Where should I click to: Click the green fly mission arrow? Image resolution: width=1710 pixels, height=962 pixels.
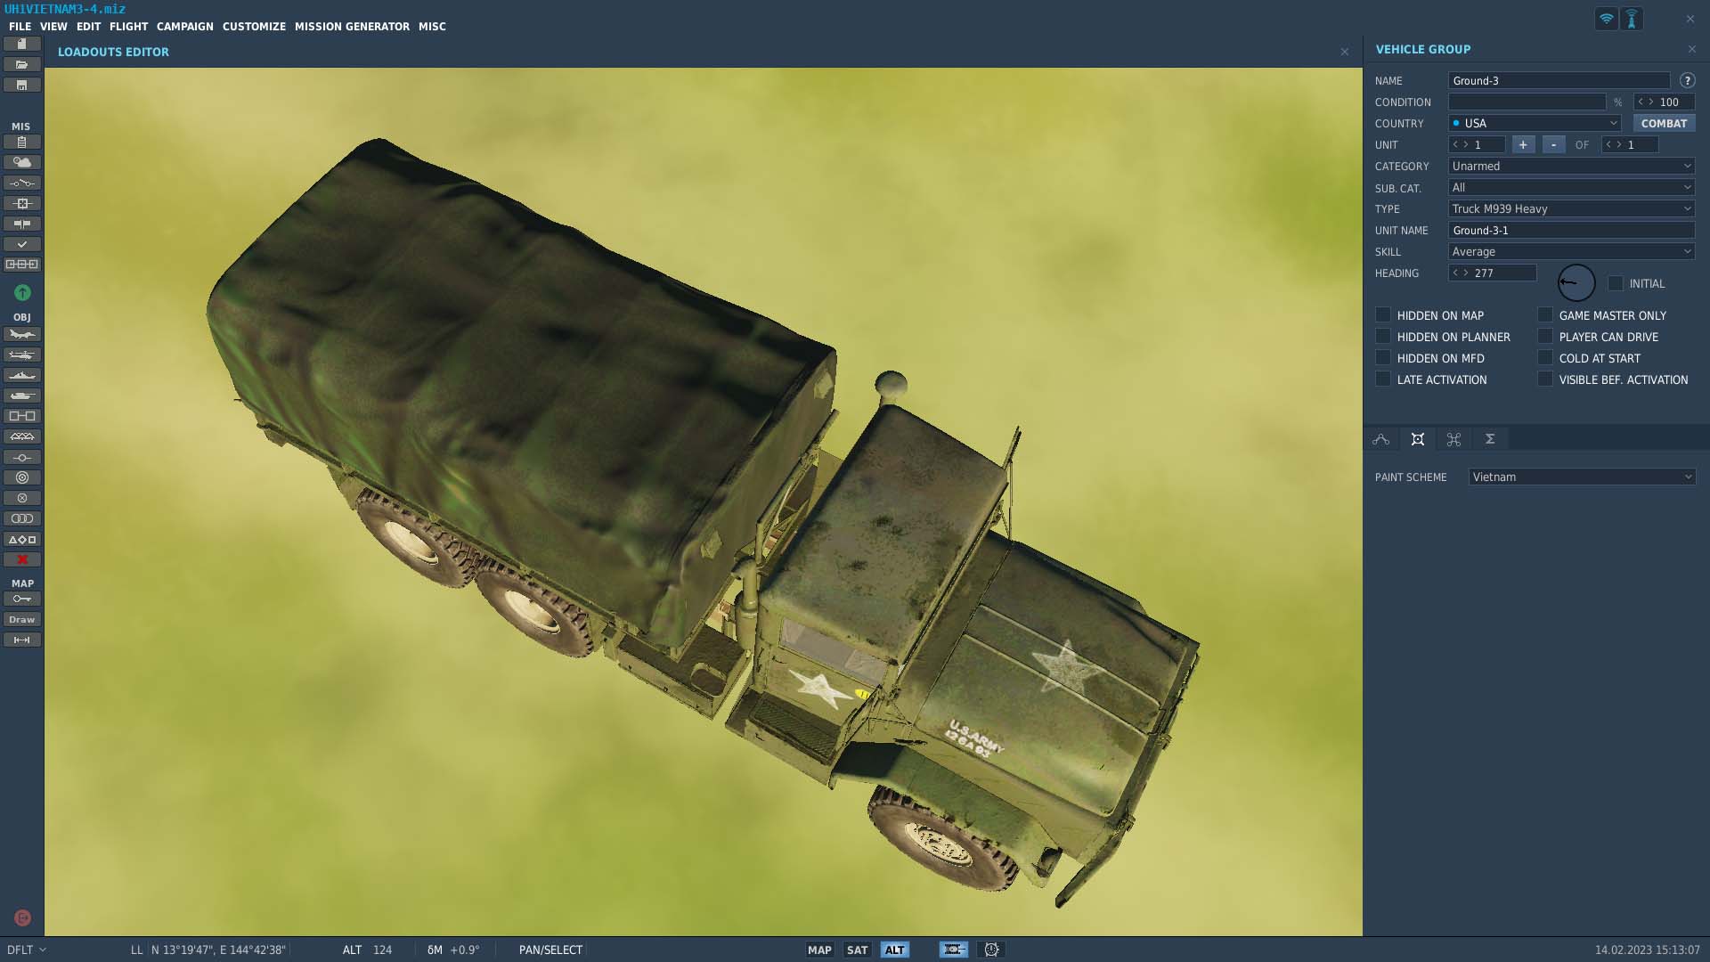22,292
